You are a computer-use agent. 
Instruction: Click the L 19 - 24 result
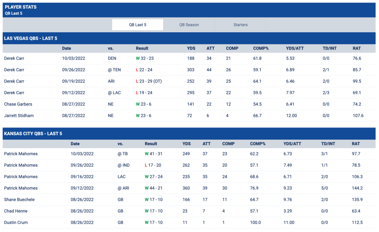(144, 93)
